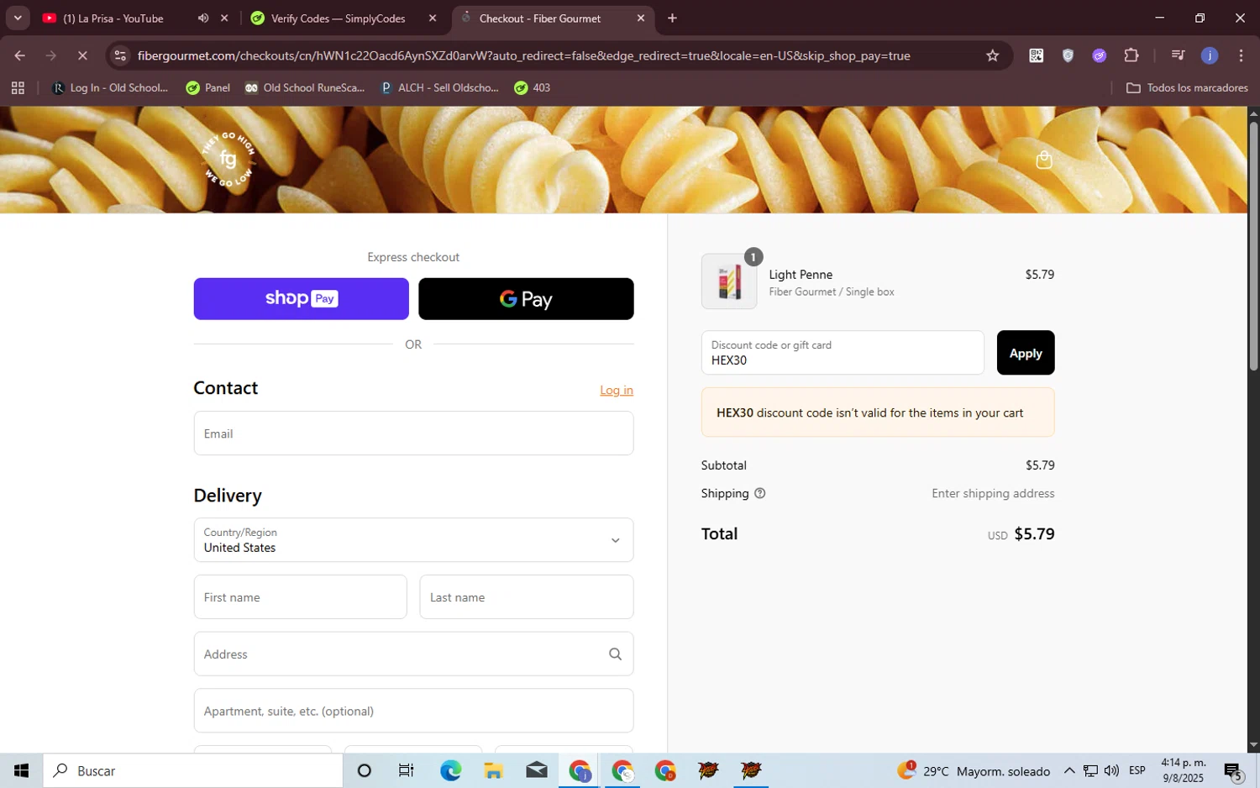Open site information icon in address bar
This screenshot has width=1260, height=788.
point(120,55)
